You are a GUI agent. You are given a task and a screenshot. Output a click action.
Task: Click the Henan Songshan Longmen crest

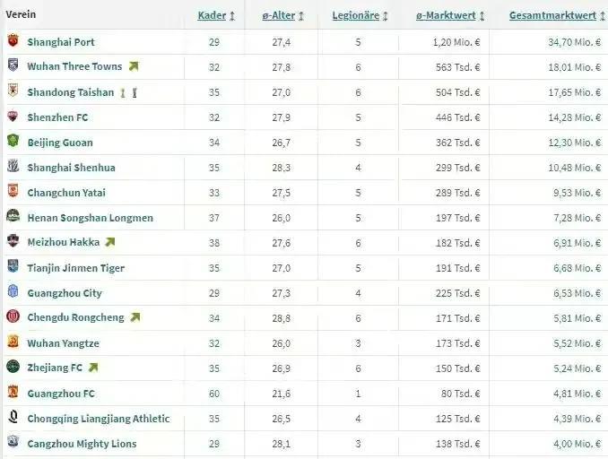13,215
